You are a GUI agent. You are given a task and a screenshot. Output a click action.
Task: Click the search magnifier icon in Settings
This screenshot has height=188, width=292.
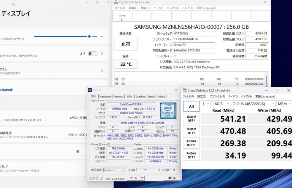coord(13,4)
